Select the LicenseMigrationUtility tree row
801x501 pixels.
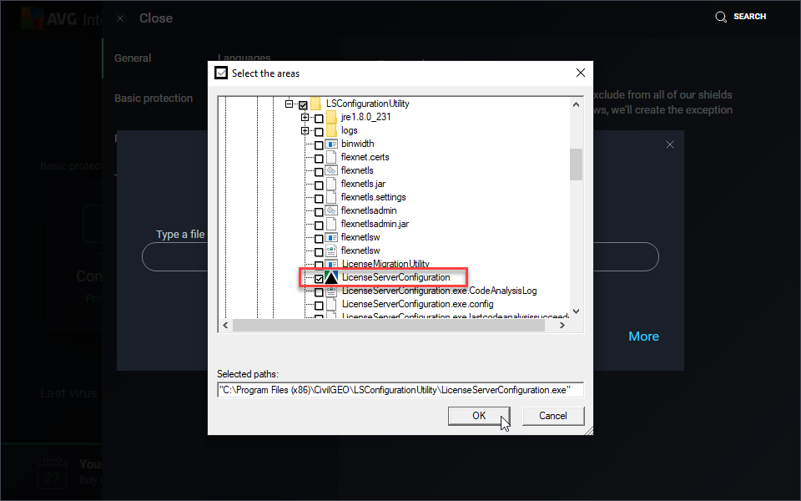coord(385,264)
